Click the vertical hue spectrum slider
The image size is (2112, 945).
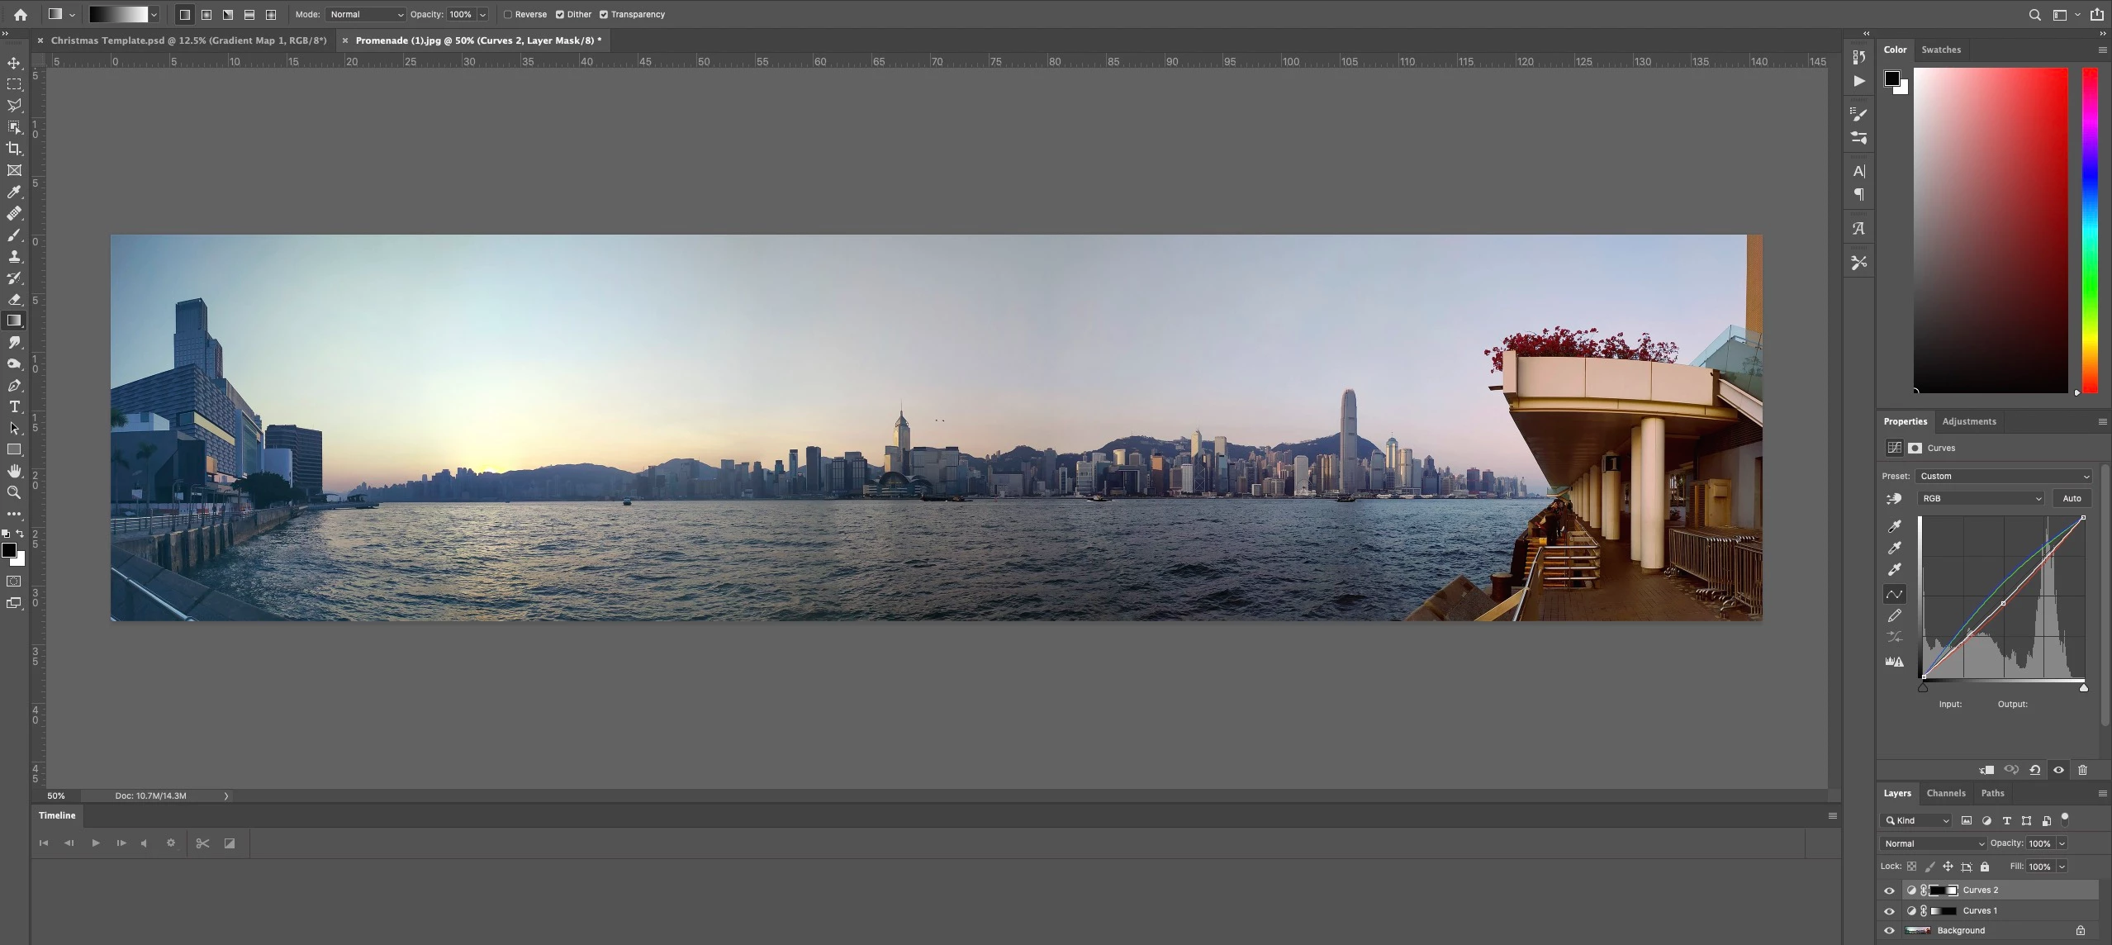tap(2090, 230)
